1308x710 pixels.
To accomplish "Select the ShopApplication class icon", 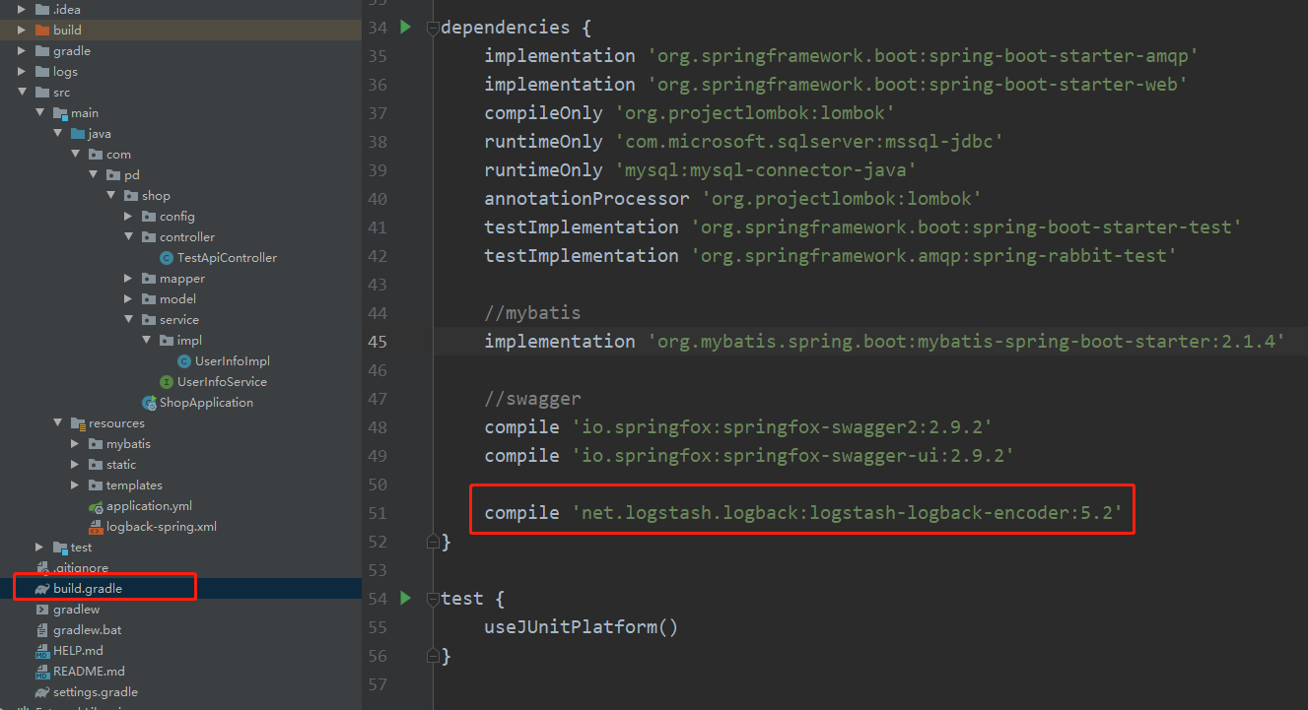I will pyautogui.click(x=149, y=402).
